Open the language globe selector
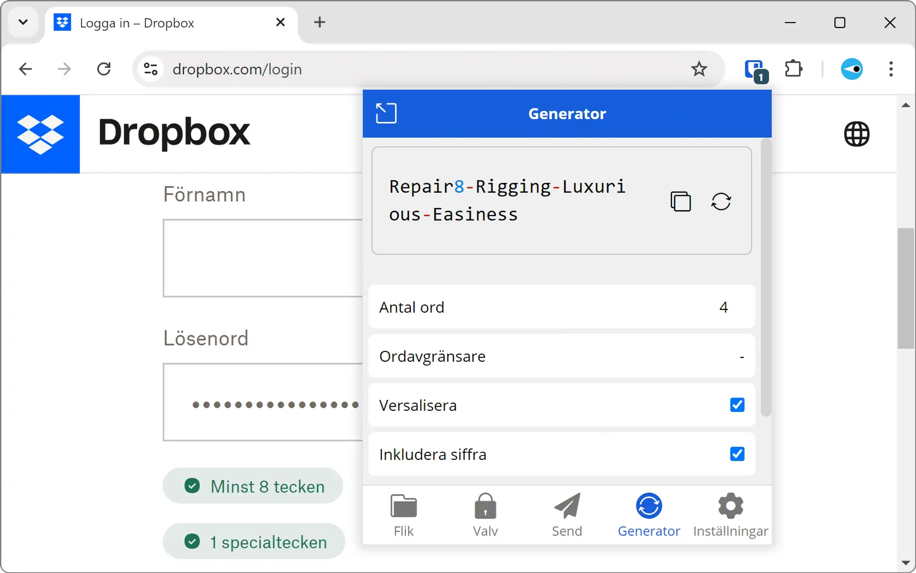The width and height of the screenshot is (916, 573). [x=856, y=134]
